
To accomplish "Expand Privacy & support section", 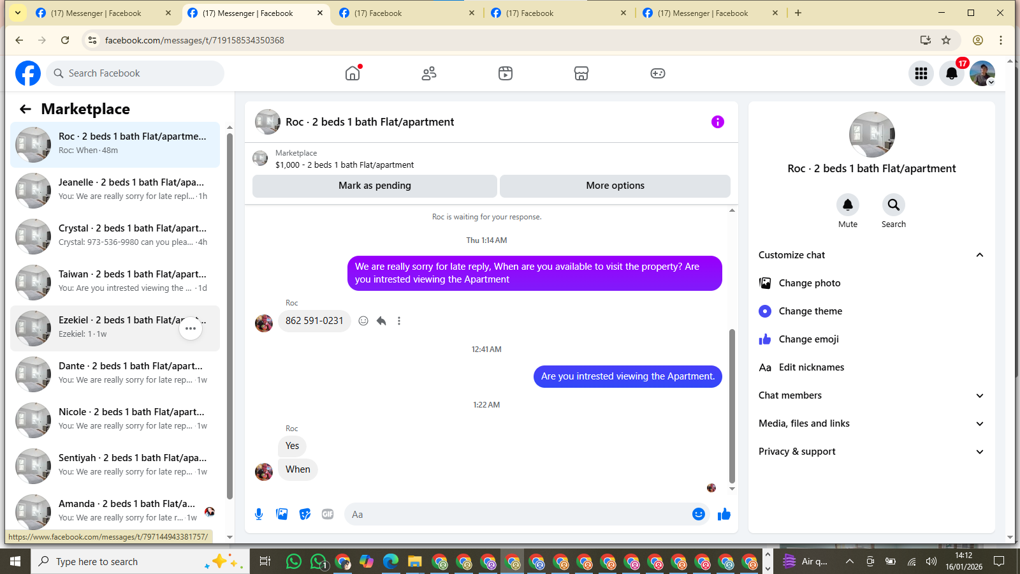I will (x=871, y=452).
